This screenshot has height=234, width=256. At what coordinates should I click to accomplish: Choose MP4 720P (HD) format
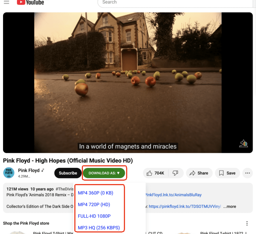click(94, 205)
